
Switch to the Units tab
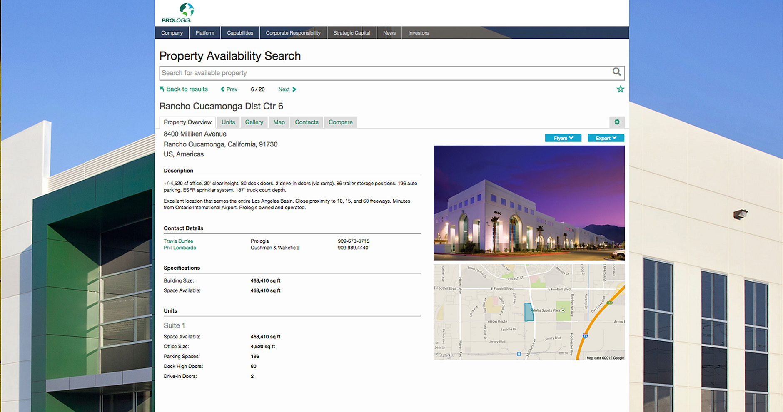click(228, 122)
